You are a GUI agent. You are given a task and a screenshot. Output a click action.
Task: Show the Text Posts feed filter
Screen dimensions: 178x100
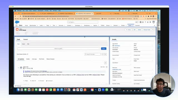(41, 59)
